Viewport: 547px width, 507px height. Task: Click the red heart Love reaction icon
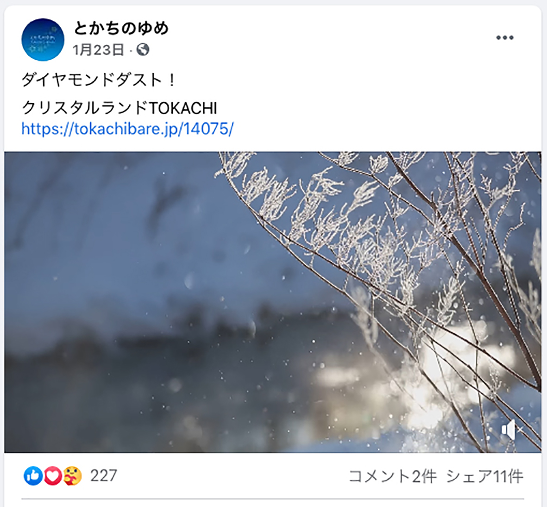53,476
